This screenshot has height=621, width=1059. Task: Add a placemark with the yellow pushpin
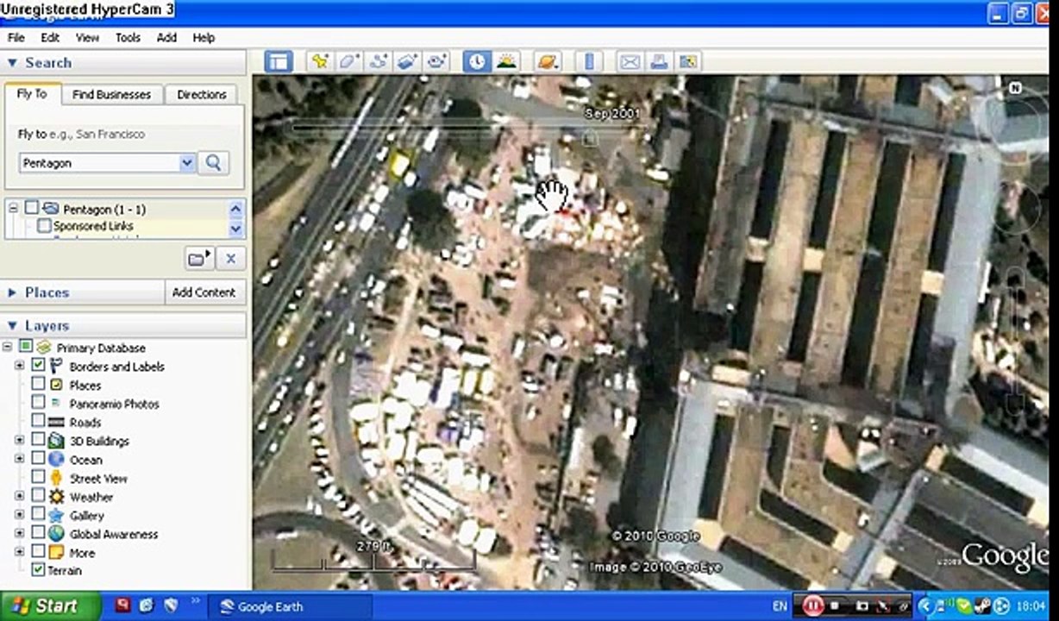(x=320, y=61)
